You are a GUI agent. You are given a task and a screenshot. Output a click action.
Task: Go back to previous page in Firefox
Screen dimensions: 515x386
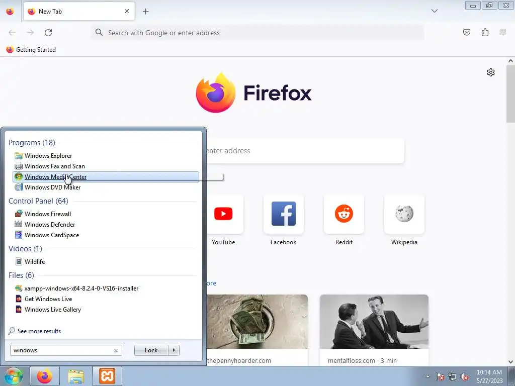[12, 33]
